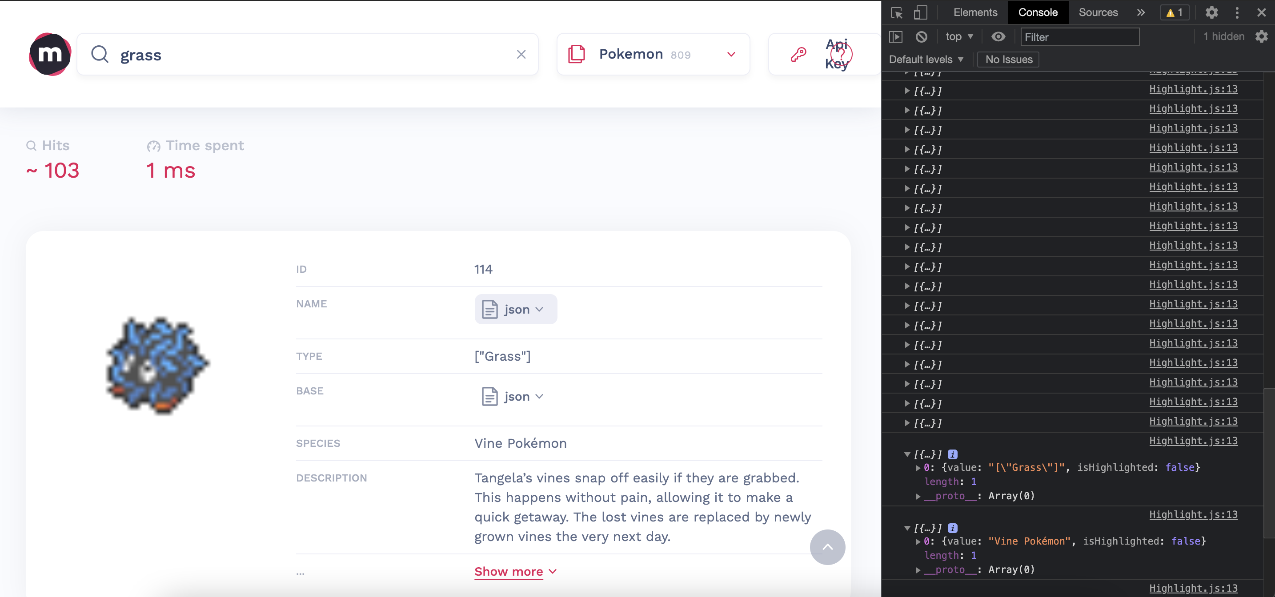Expand the NAME json dropdown

515,310
